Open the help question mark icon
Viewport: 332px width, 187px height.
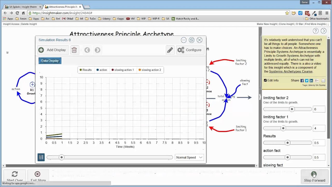[x=316, y=31]
